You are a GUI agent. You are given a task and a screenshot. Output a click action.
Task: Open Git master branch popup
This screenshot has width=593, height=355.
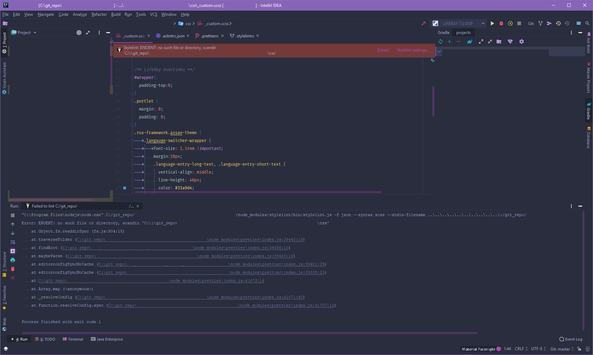click(562, 349)
